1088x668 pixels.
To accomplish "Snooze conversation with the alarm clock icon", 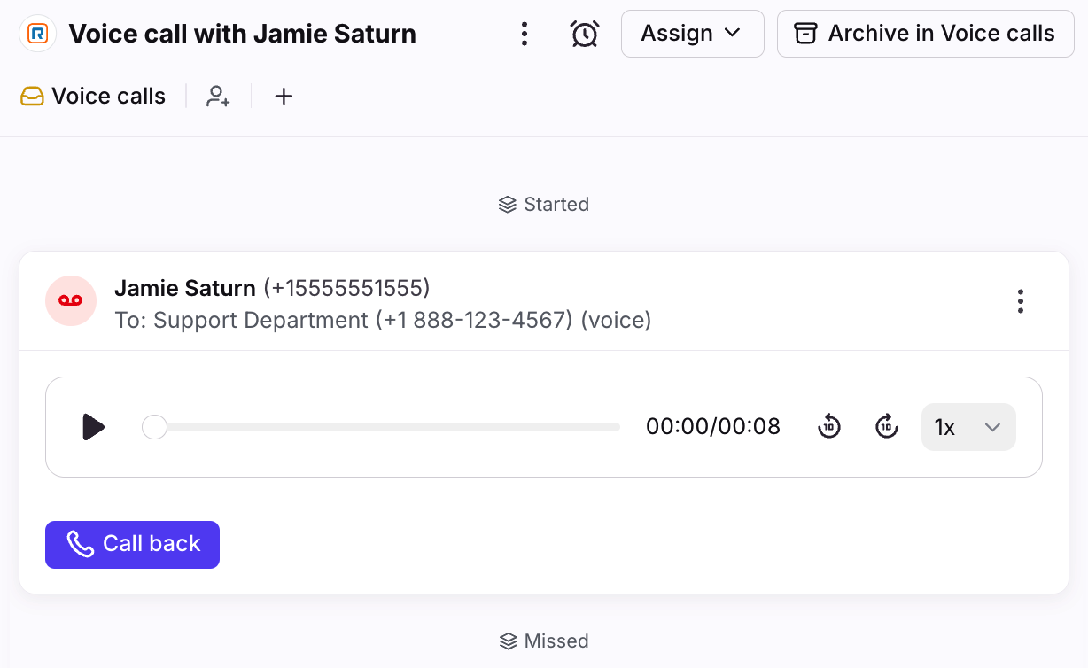I will click(x=584, y=34).
